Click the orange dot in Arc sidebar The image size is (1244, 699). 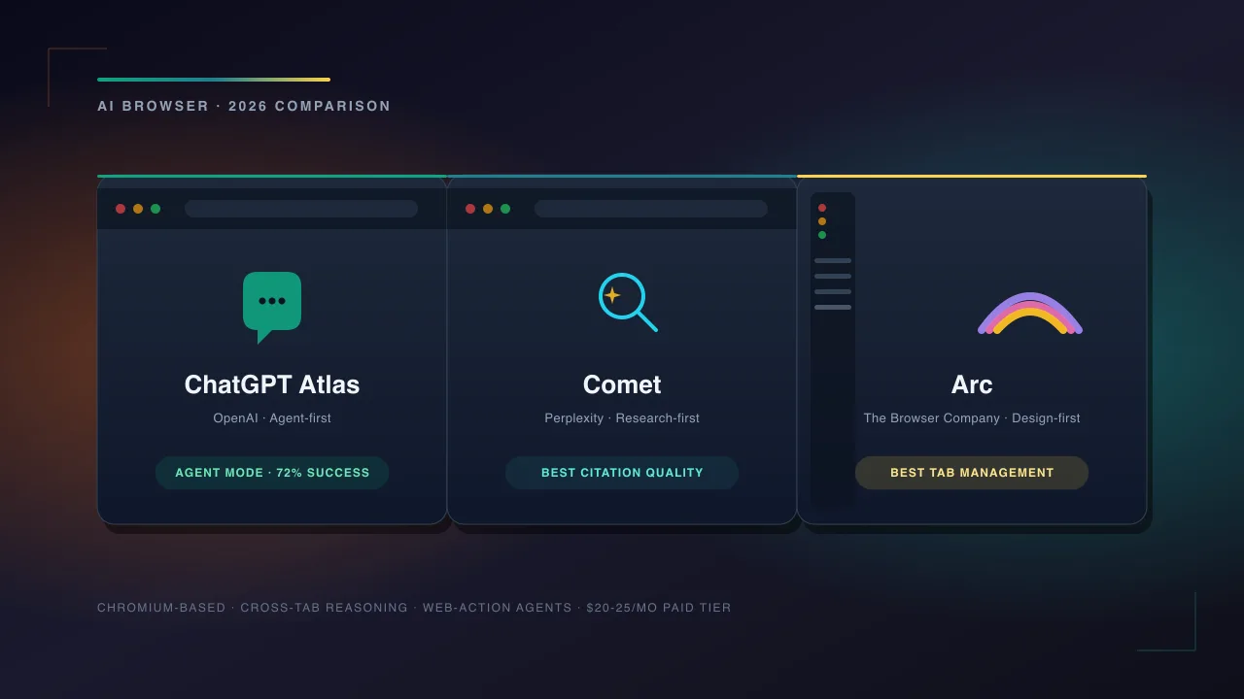point(822,221)
